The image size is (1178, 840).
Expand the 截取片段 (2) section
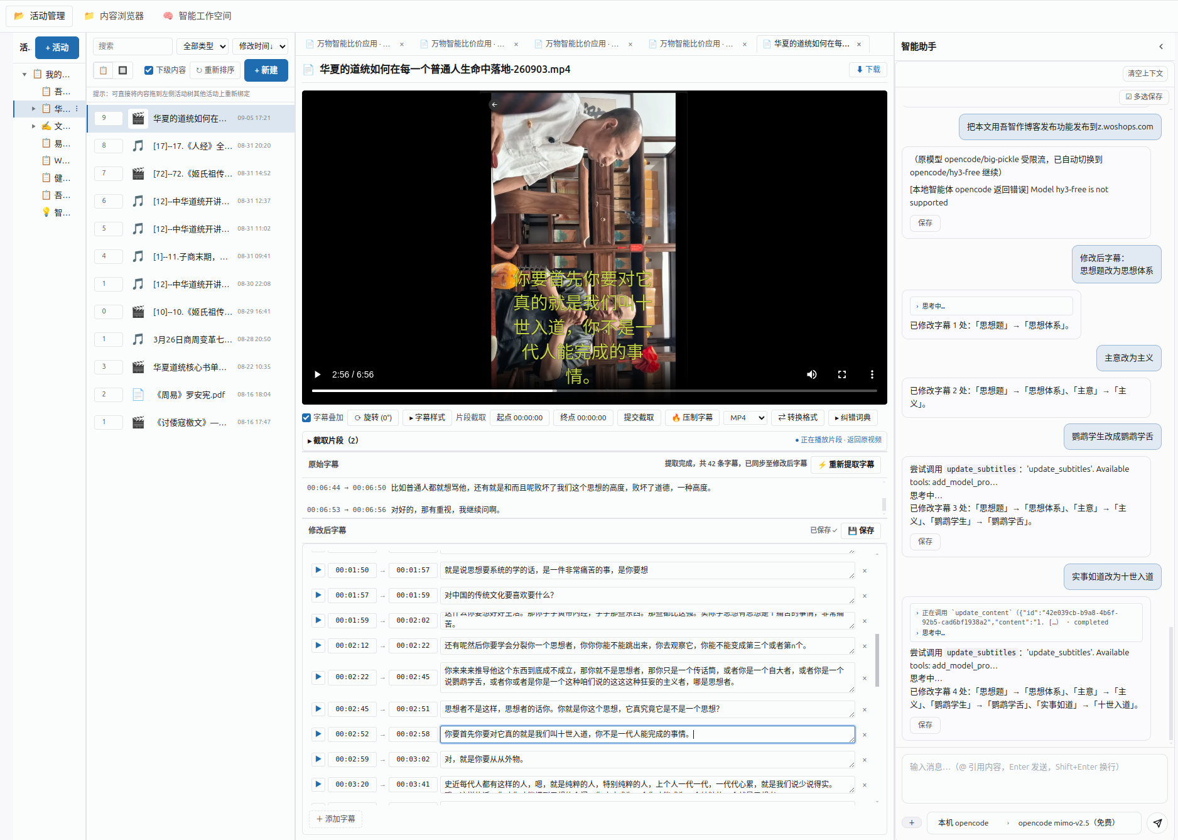tap(333, 440)
